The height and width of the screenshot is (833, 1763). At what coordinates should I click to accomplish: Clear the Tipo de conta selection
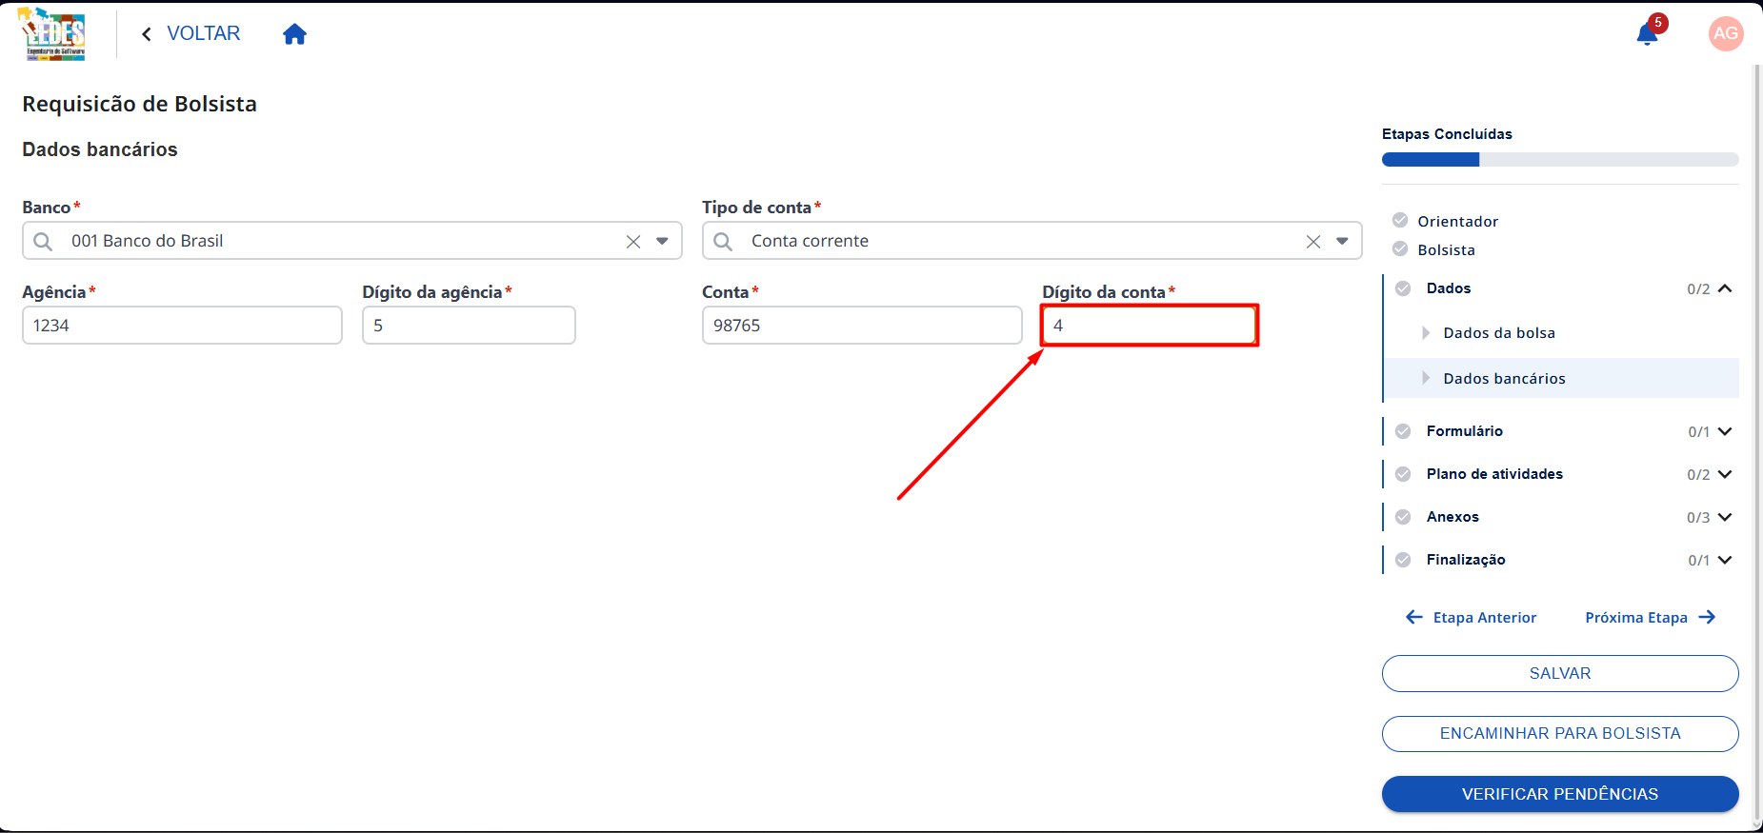tap(1313, 242)
